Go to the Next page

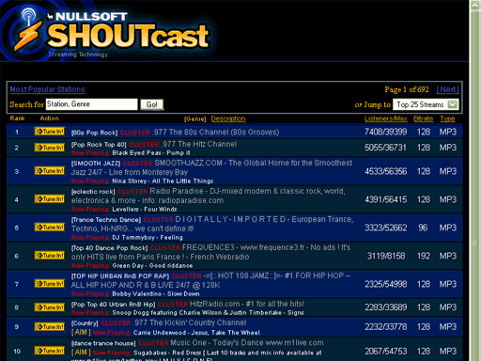pyautogui.click(x=448, y=89)
